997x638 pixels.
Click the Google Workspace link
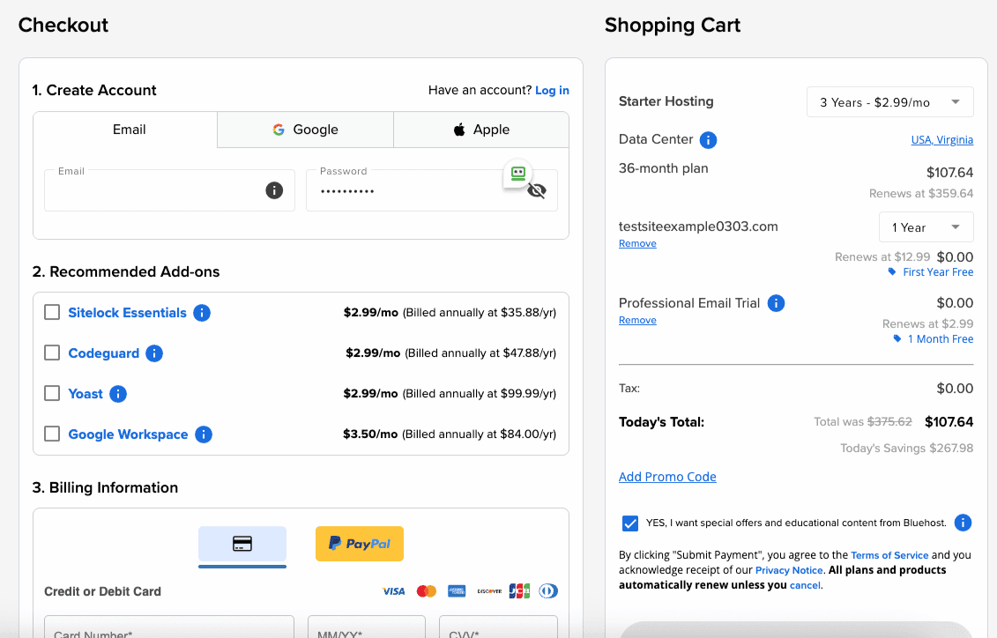point(128,434)
